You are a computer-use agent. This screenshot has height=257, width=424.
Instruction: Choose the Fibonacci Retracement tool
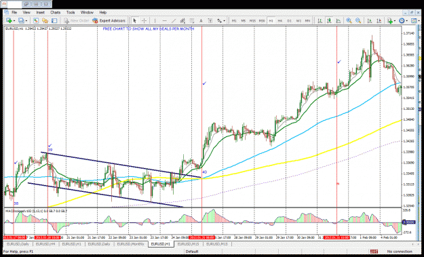pyautogui.click(x=192, y=21)
